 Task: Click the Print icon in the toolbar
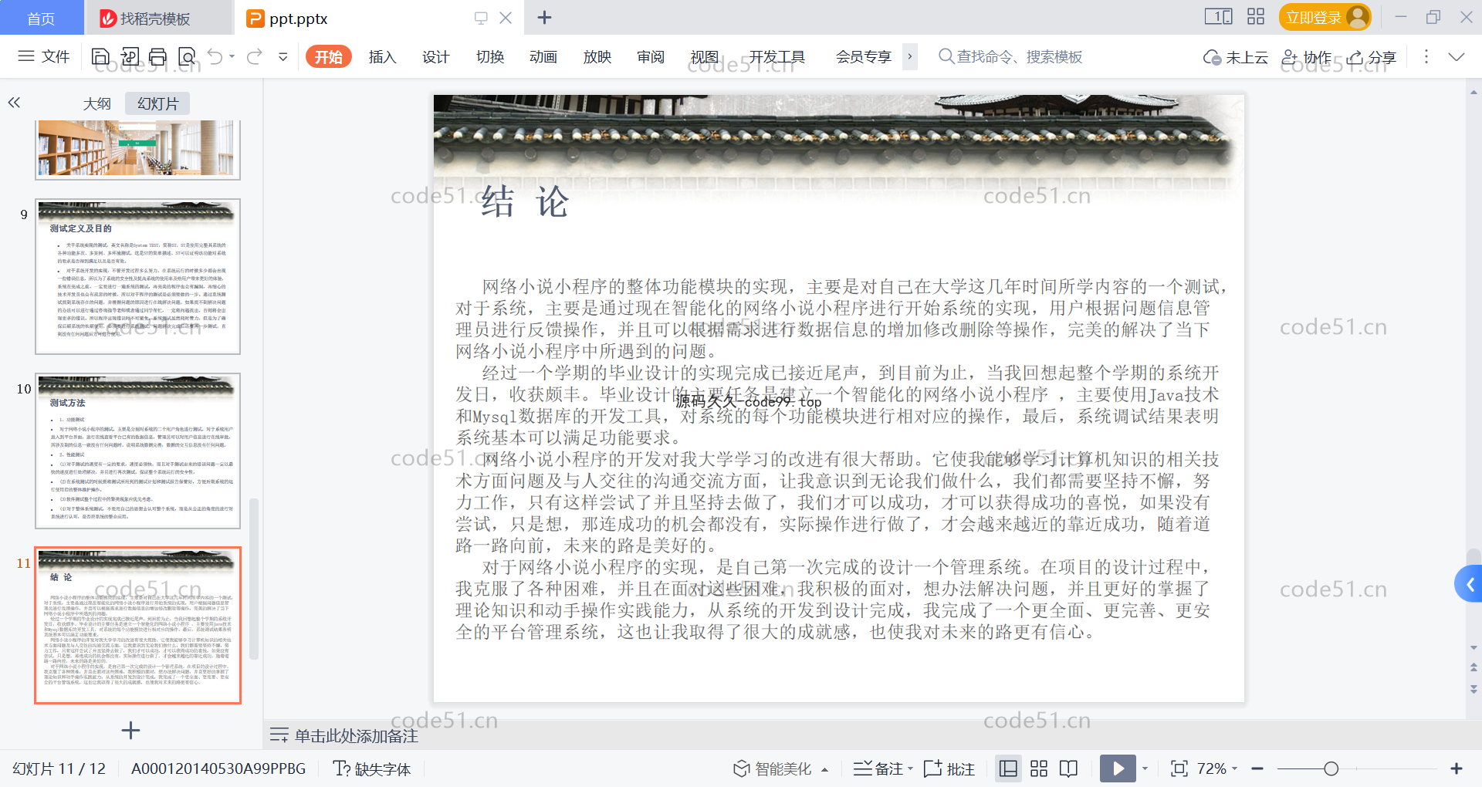click(x=157, y=56)
